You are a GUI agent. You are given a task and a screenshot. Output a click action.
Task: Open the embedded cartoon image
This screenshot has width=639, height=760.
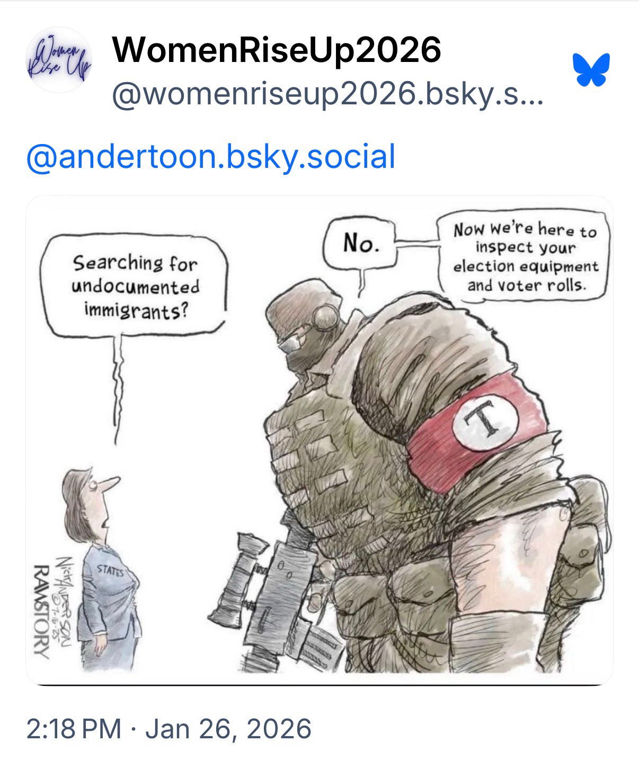click(x=319, y=440)
